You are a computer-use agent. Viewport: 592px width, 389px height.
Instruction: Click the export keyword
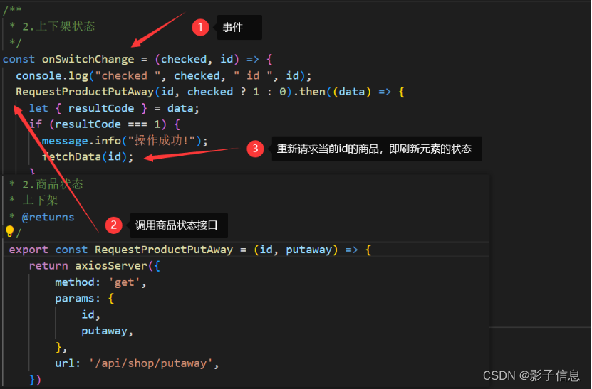28,250
